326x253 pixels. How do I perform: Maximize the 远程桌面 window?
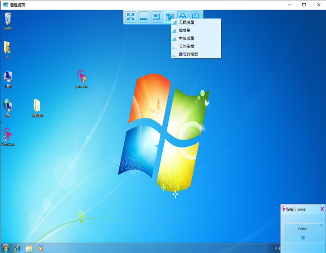[304, 5]
